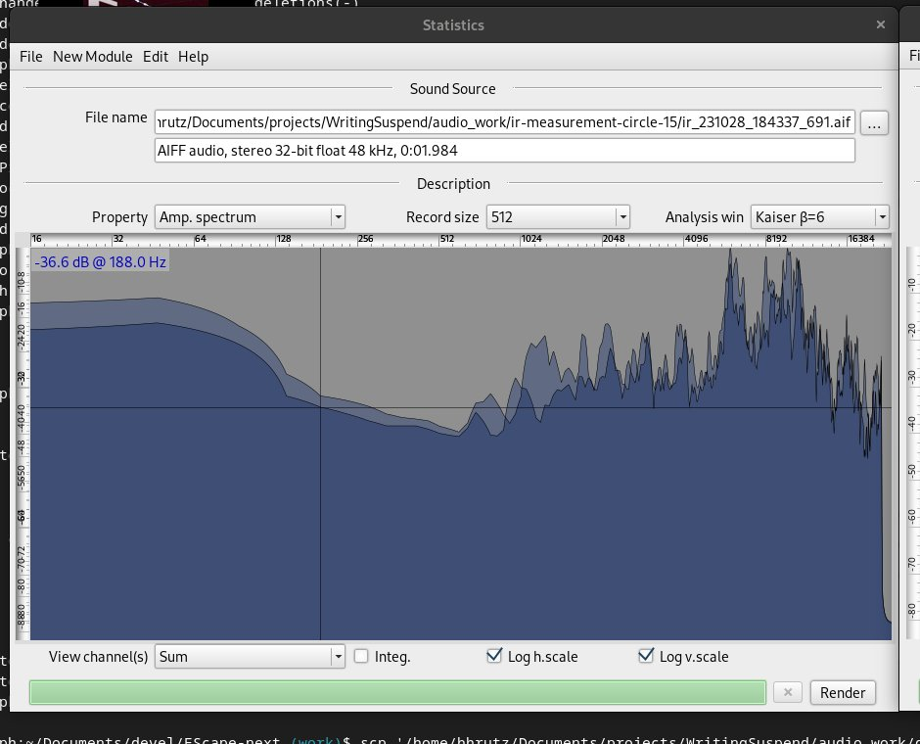The height and width of the screenshot is (744, 920).
Task: Close the Statistics window
Action: coord(881,24)
